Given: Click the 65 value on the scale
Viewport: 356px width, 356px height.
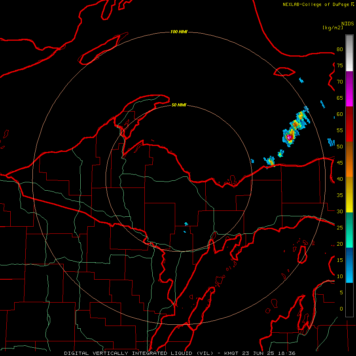Looking at the screenshot, I should (340, 98).
